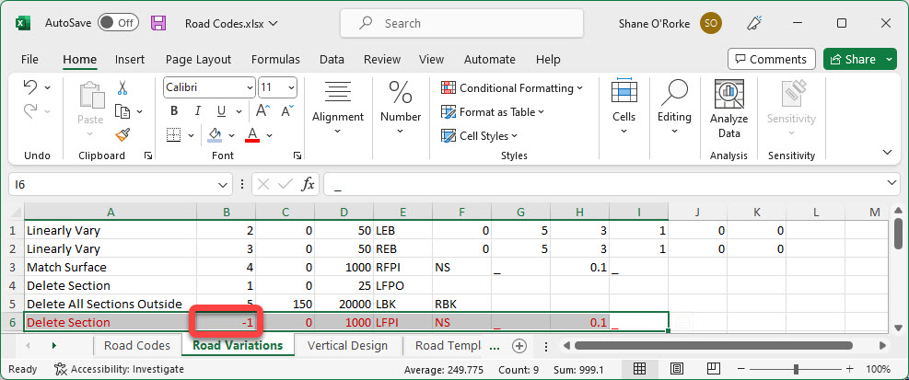The image size is (909, 380).
Task: Open the Automate ribbon tab
Action: [x=489, y=59]
